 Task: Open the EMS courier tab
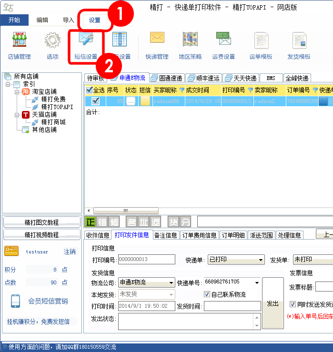pos(271,78)
